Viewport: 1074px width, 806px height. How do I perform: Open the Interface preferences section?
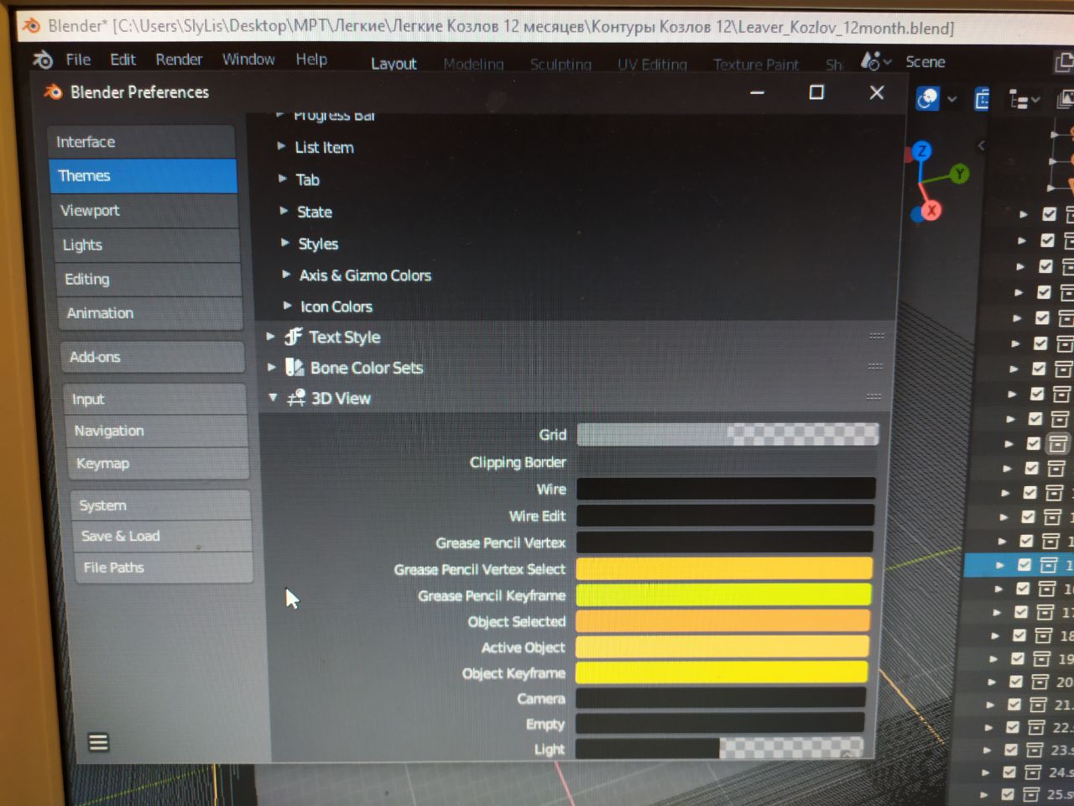pos(142,142)
